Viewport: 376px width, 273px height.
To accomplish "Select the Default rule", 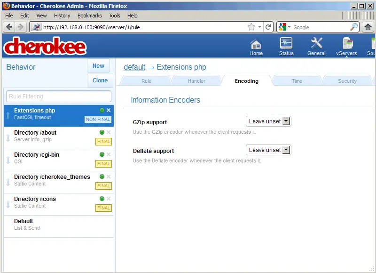I will (x=58, y=226).
